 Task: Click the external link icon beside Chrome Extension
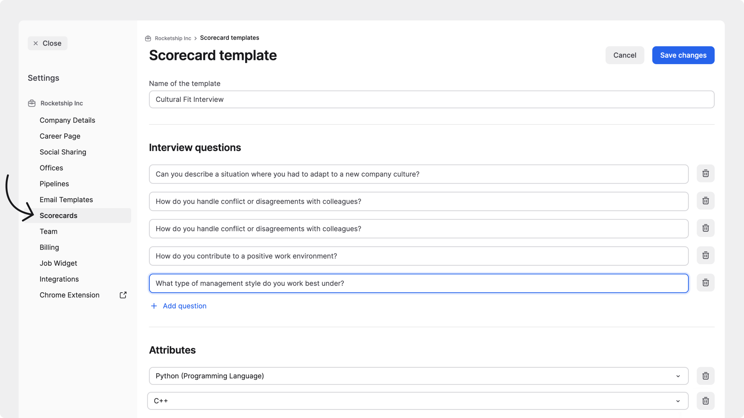tap(123, 295)
